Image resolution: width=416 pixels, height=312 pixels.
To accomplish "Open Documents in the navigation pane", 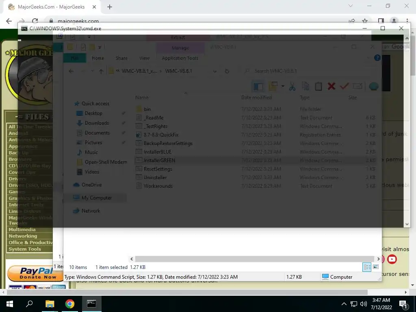I will (97, 133).
